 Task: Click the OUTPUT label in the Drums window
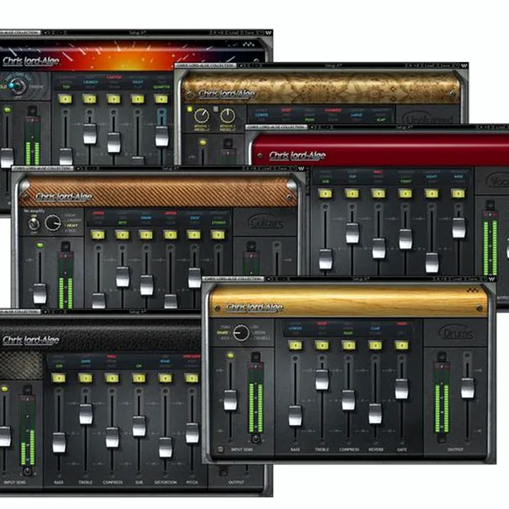coord(455,450)
